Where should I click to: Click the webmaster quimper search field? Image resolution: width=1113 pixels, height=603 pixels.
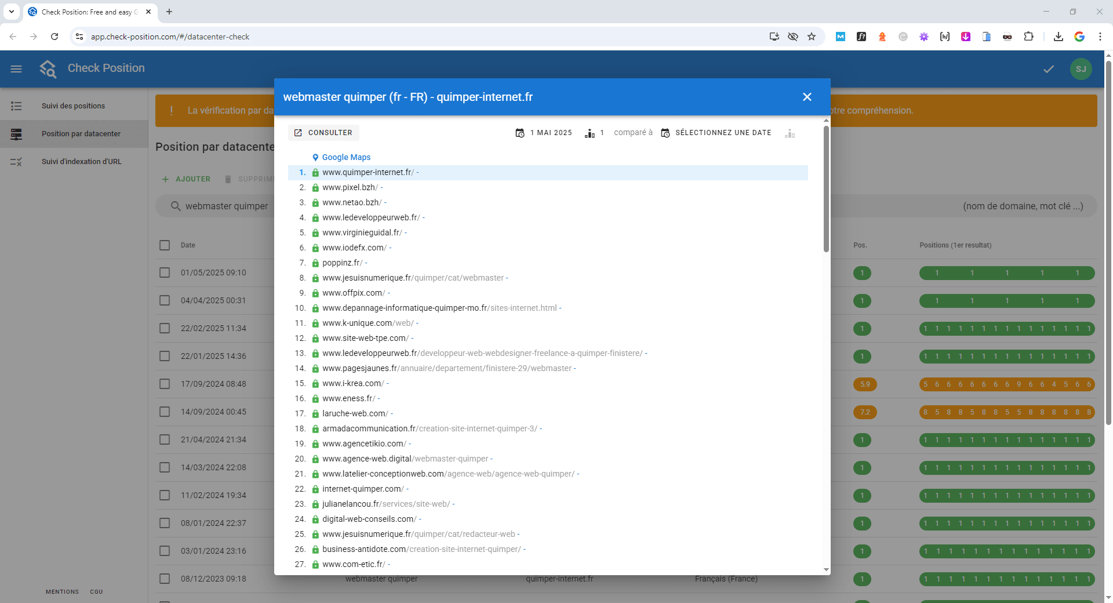tap(227, 206)
